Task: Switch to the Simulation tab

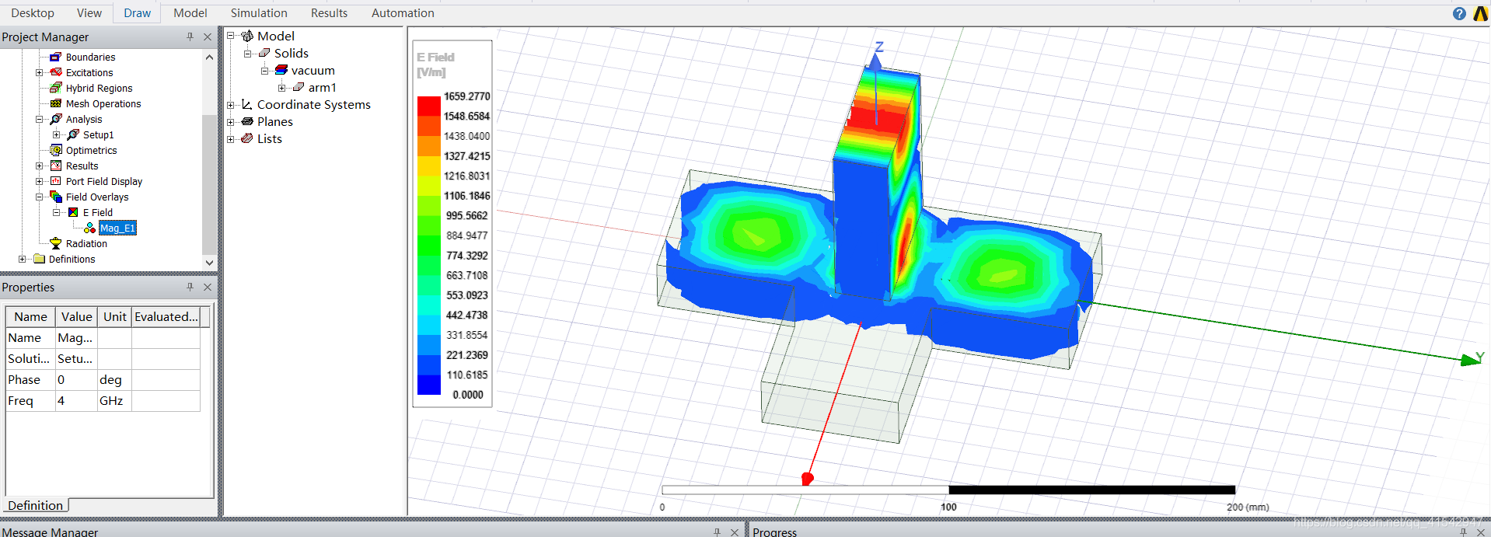Action: [259, 13]
